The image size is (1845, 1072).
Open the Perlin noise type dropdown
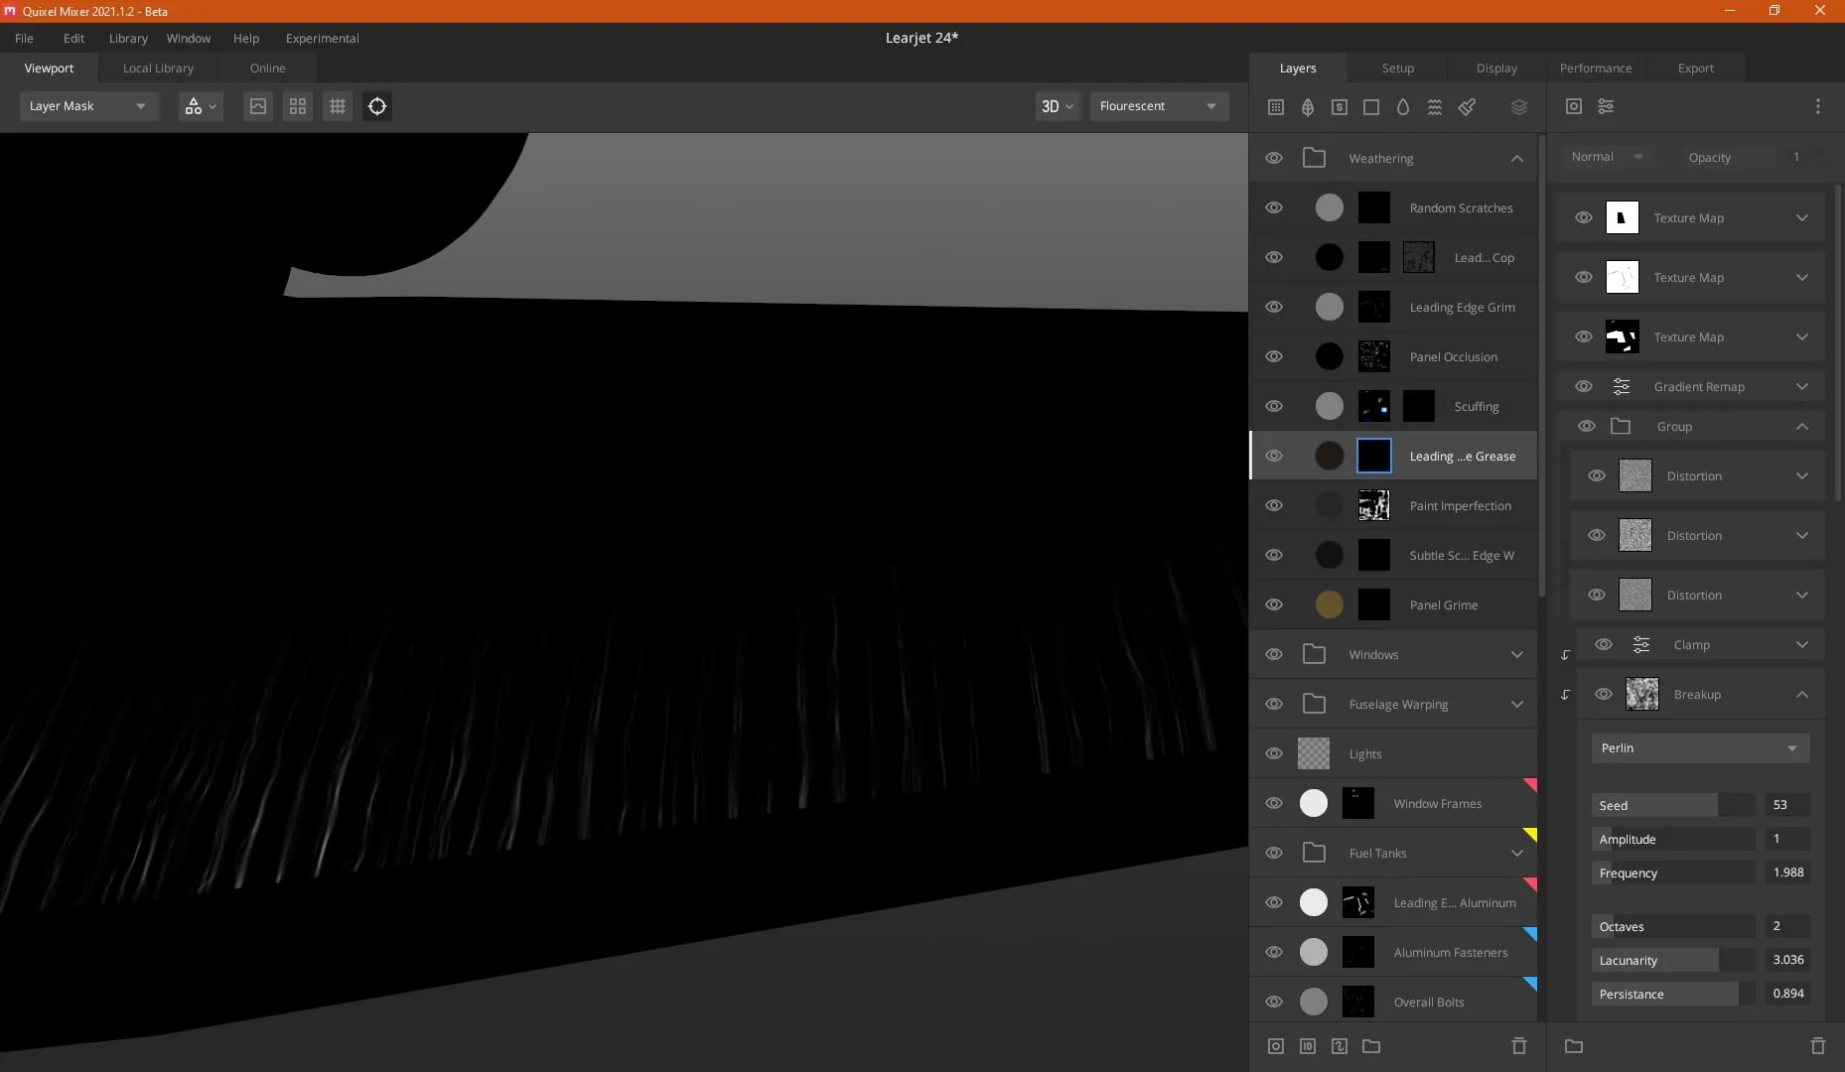coord(1700,747)
